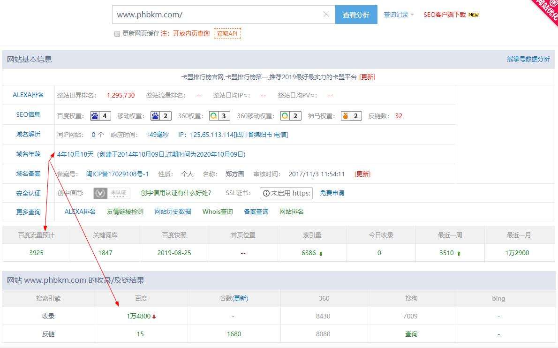Click 360 backlinks value 8080
The width and height of the screenshot is (558, 348).
tap(323, 334)
